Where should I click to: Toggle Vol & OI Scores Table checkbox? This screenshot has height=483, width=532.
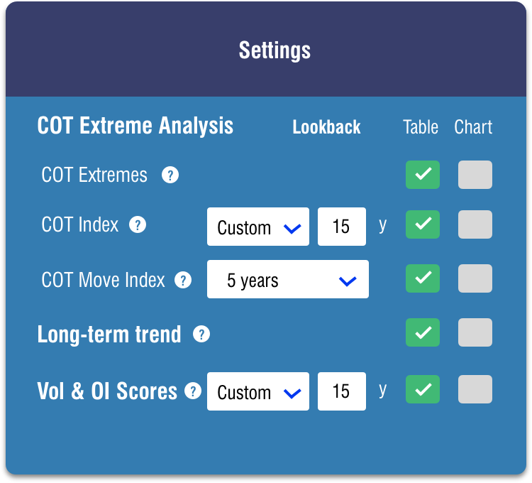[x=423, y=389]
